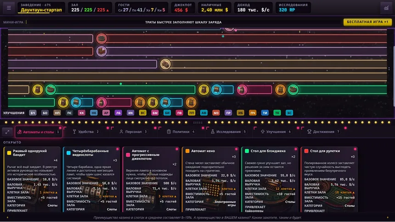Click the expand panel arrows icon
This screenshot has height=222, width=395.
coord(7,132)
